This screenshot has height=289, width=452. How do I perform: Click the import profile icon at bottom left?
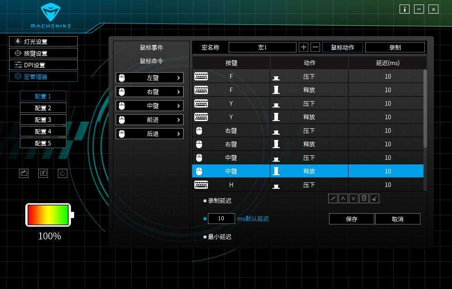pos(43,173)
